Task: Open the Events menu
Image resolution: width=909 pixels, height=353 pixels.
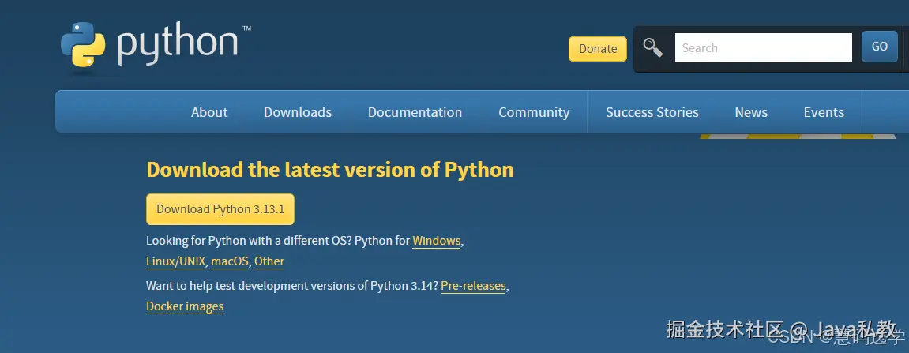Action: tap(824, 112)
